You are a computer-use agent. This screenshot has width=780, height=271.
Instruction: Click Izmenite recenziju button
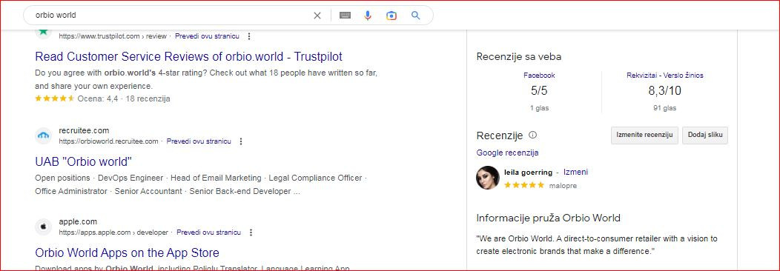(644, 135)
